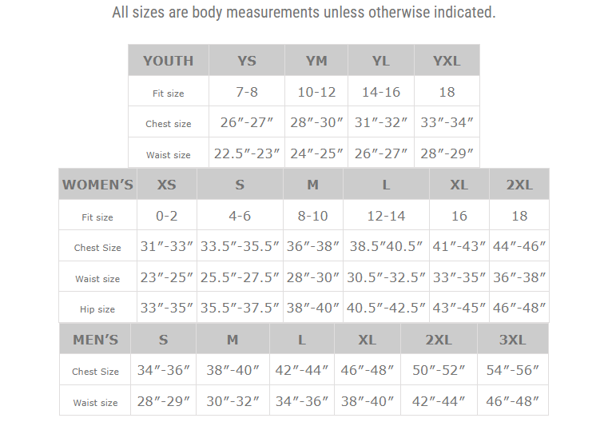The image size is (616, 430).
Task: Click the WOMEN'S table header cell
Action: tap(97, 185)
